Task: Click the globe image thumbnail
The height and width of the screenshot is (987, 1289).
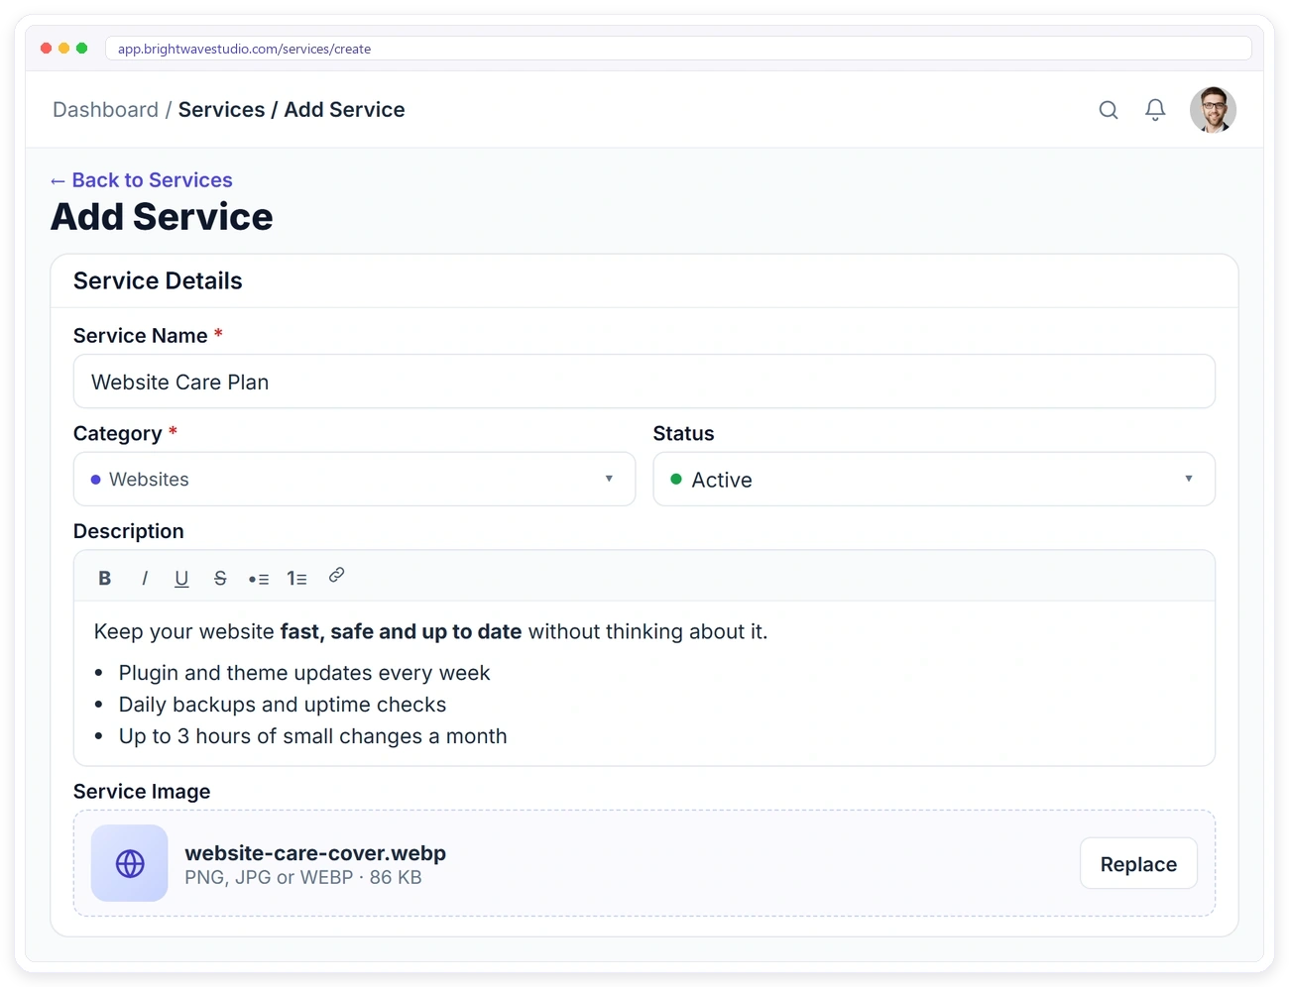Action: click(130, 863)
